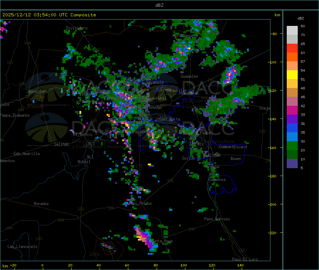319x270 pixels.
Task: Click the 140 tick label on bottom axis
Action: [x=240, y=265]
